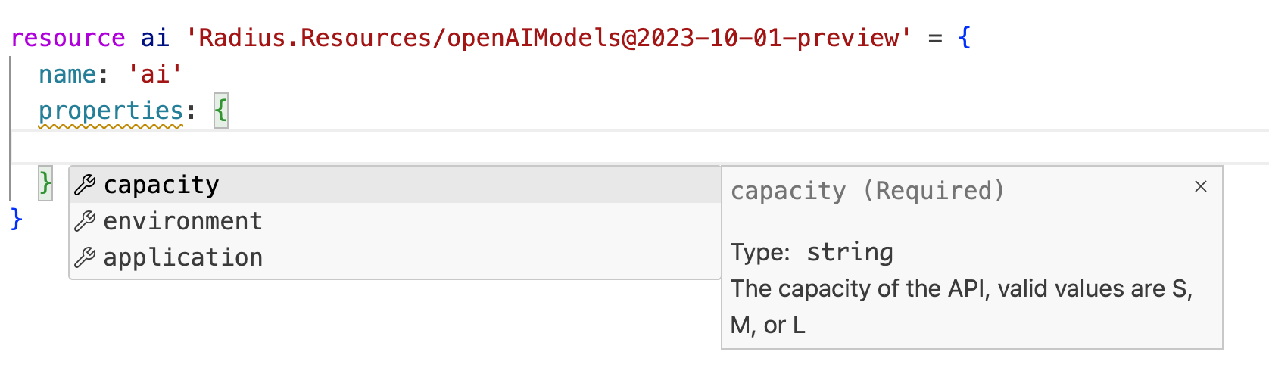Click the underlined 'properties' keyword
Image resolution: width=1269 pixels, height=377 pixels.
[x=111, y=111]
